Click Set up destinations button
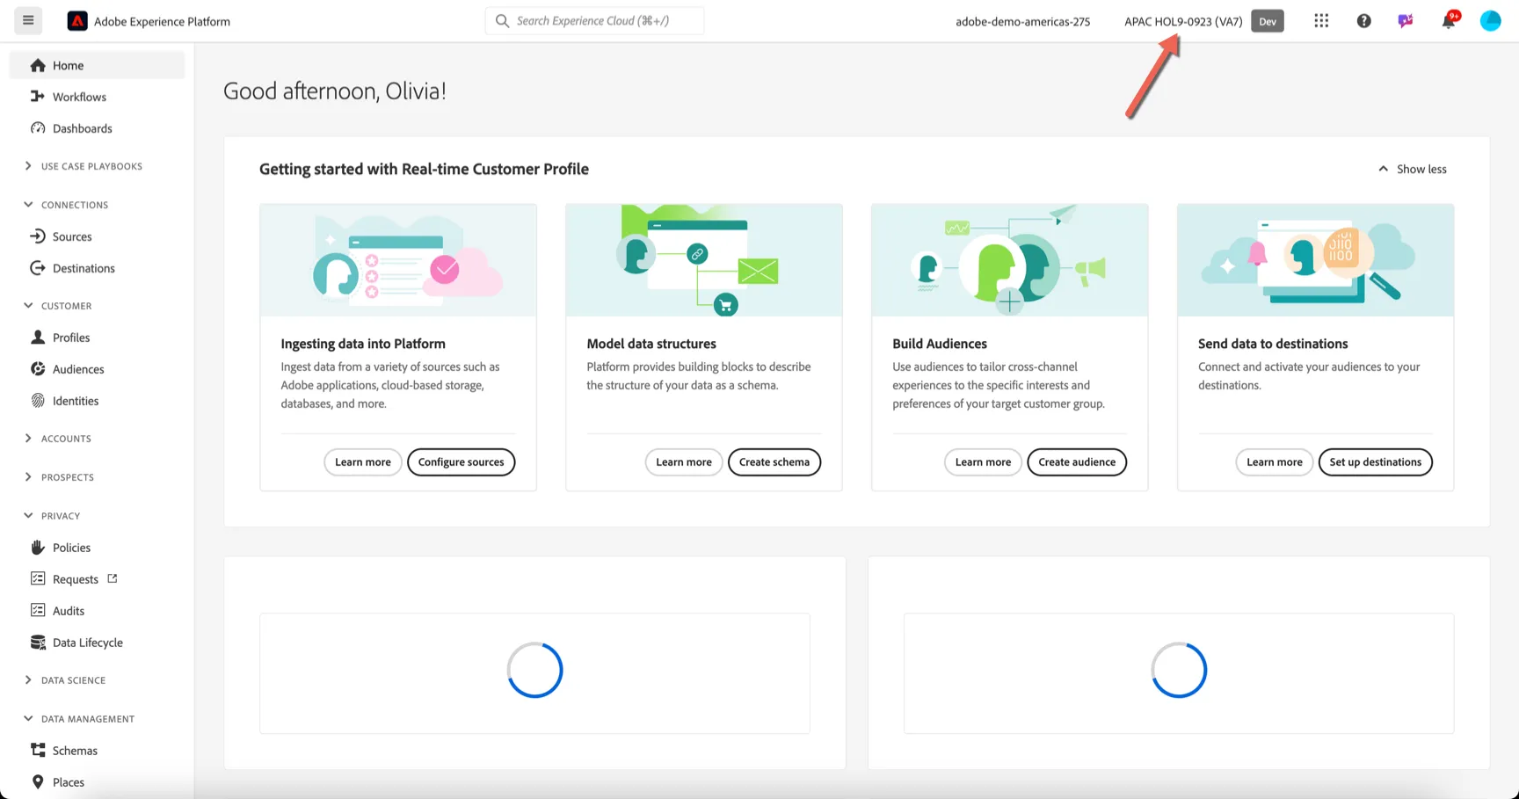Screen dimensions: 1519x799 (x=1375, y=461)
